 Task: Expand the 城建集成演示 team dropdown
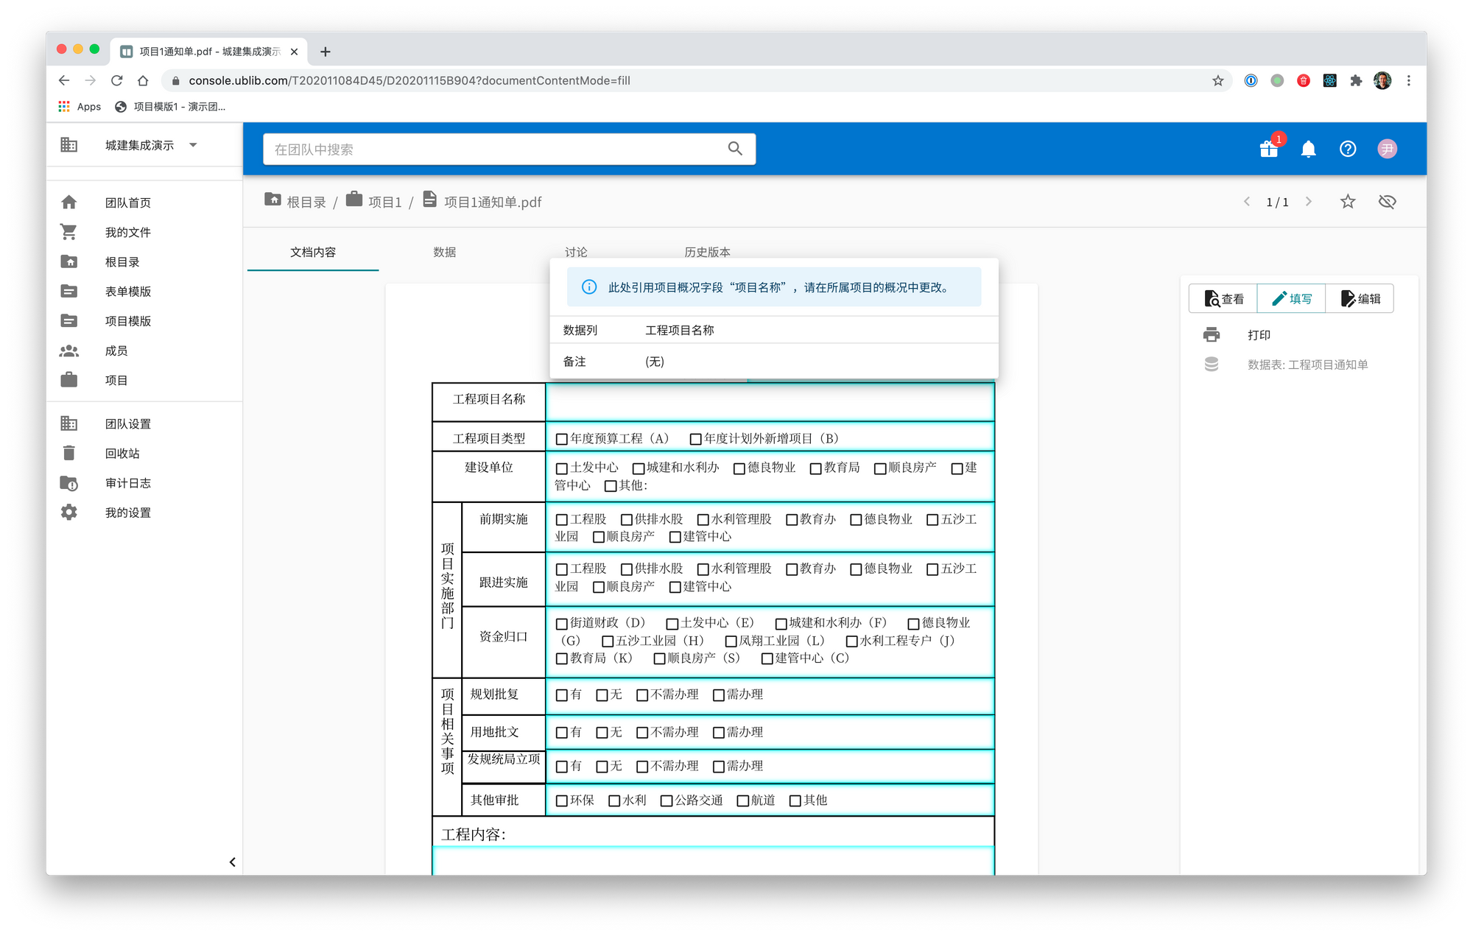click(193, 145)
